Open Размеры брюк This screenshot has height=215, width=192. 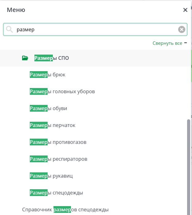point(48,75)
